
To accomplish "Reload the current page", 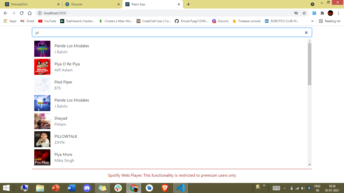I will pos(22,13).
